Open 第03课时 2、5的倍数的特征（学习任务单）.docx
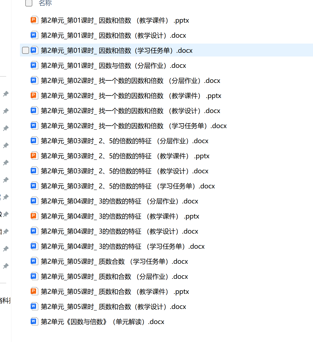This screenshot has height=342, width=313. pyautogui.click(x=128, y=186)
